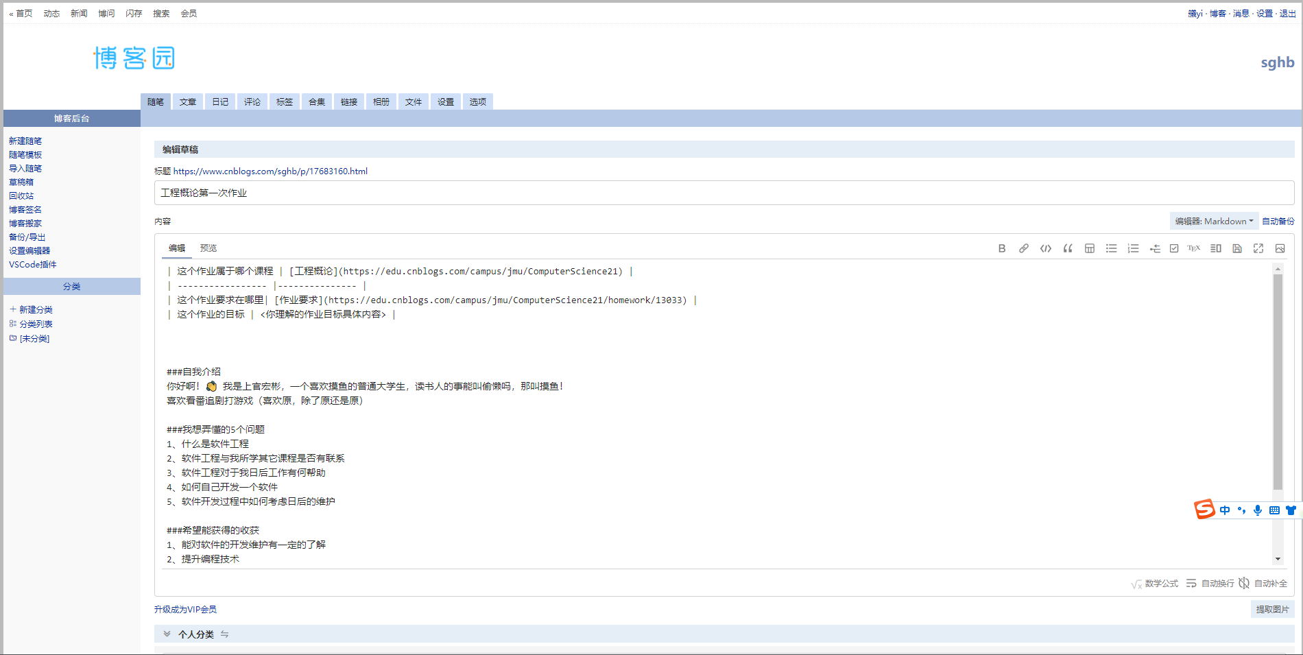
Task: Switch to the 预览 preview tab
Action: pos(208,248)
